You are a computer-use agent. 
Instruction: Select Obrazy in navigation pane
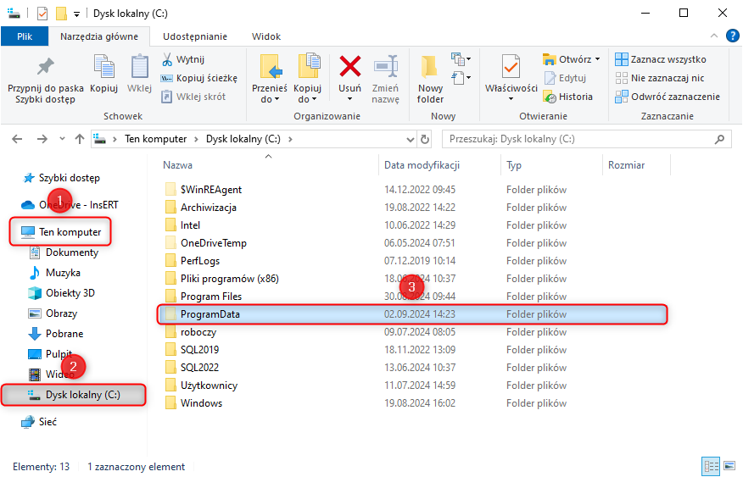click(53, 313)
